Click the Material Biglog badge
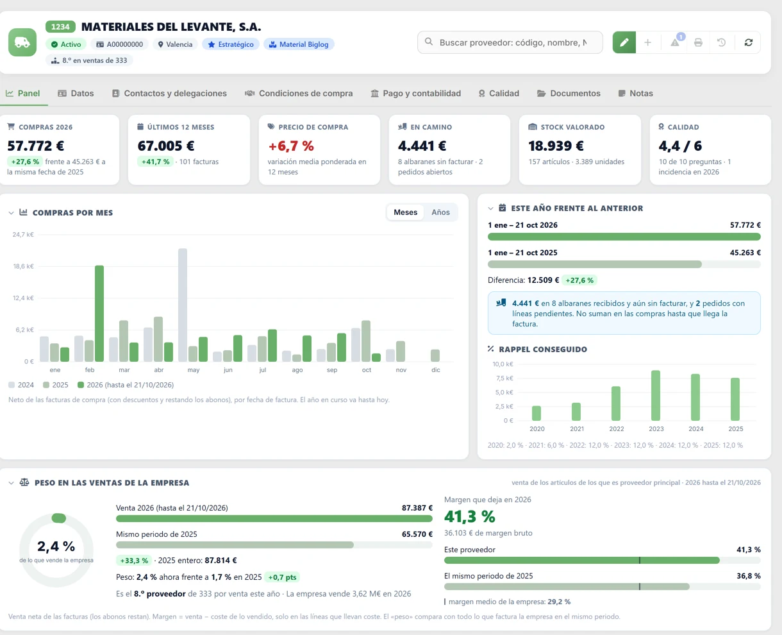 pyautogui.click(x=299, y=44)
